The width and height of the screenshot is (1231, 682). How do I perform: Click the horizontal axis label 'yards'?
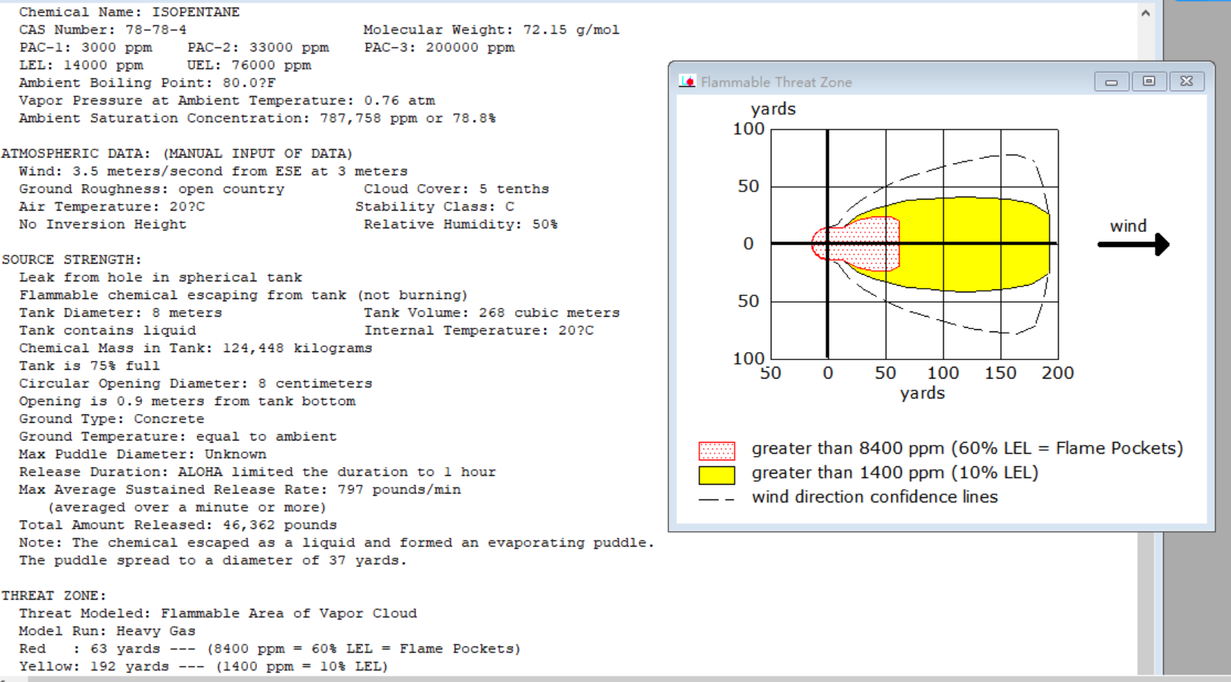(x=922, y=393)
